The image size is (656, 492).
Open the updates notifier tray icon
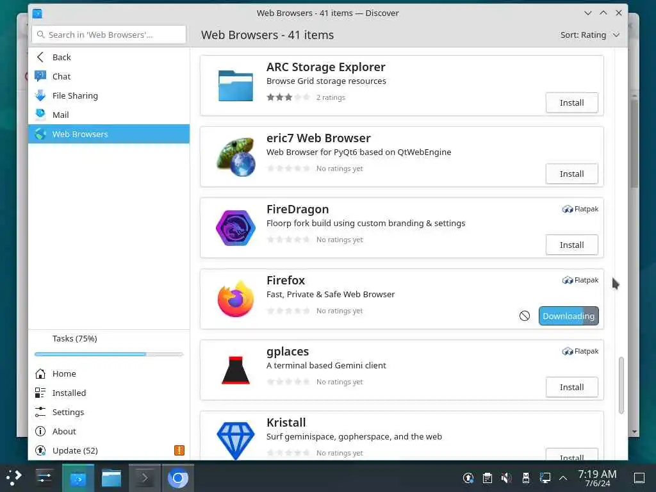click(x=468, y=478)
